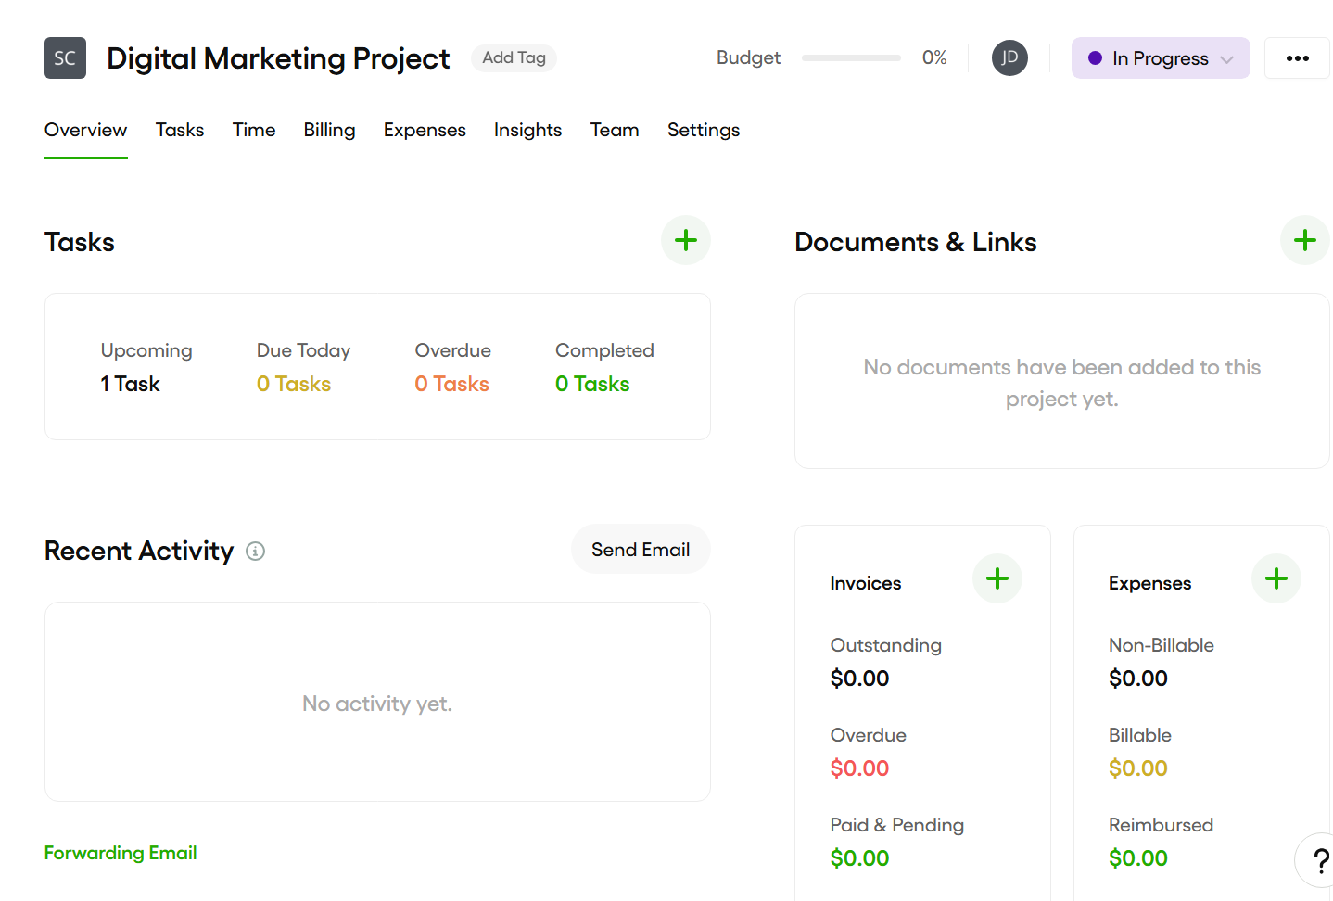Click the Budget progress bar
Screen dimensions: 1333x901
coord(850,58)
